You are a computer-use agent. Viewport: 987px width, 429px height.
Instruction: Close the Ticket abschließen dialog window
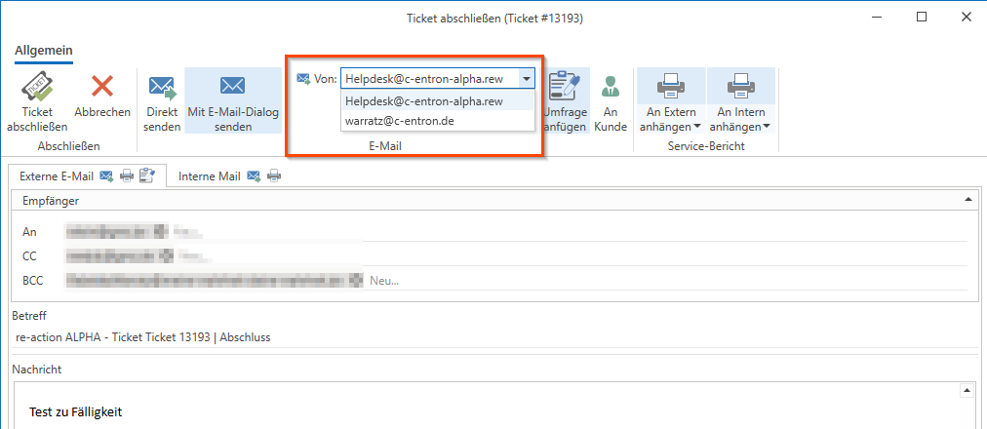pyautogui.click(x=966, y=18)
